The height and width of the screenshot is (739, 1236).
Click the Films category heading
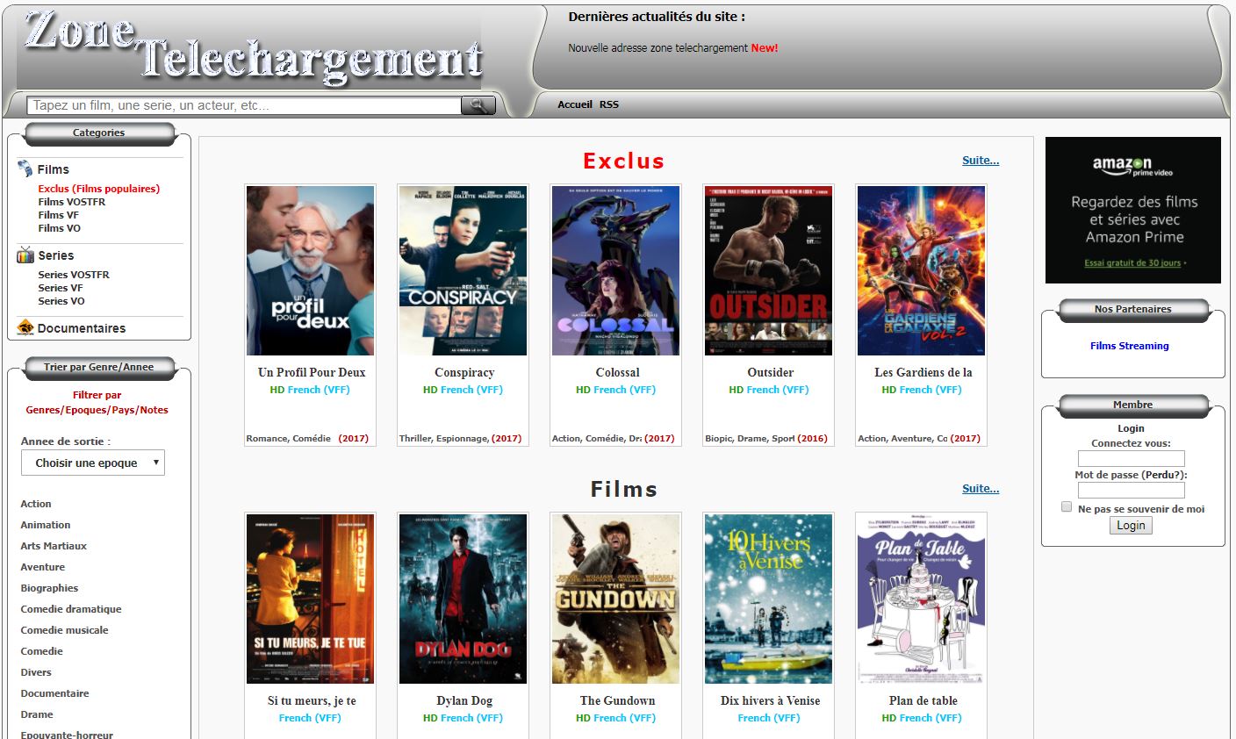click(53, 169)
